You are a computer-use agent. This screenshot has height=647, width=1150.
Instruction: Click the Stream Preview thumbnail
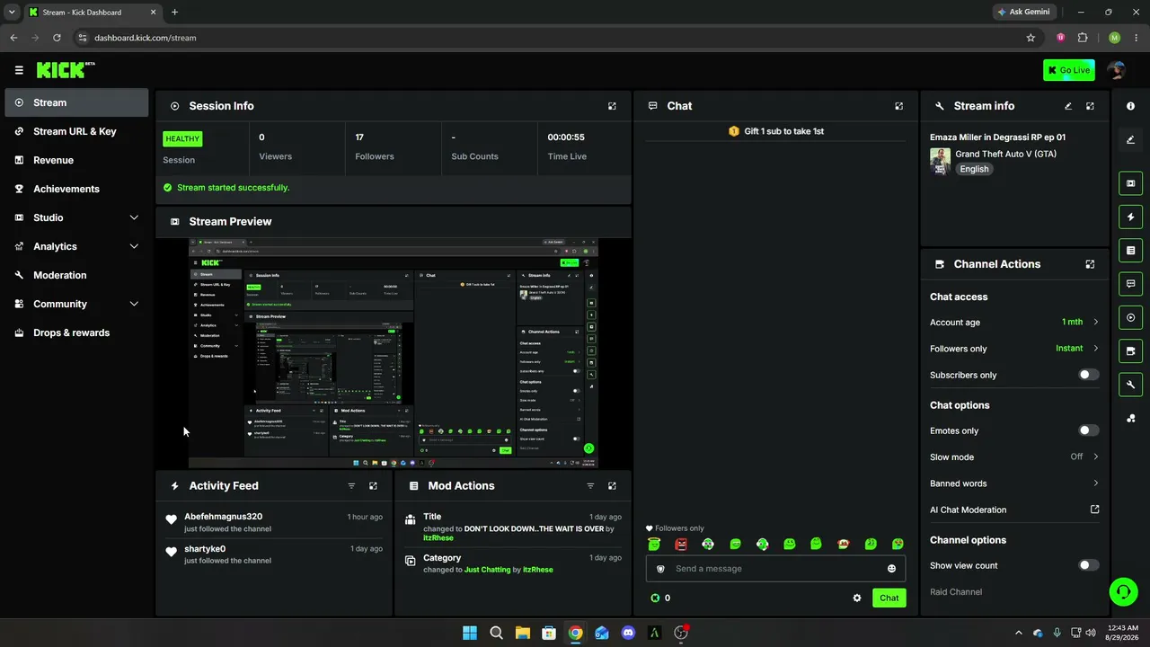[393, 353]
